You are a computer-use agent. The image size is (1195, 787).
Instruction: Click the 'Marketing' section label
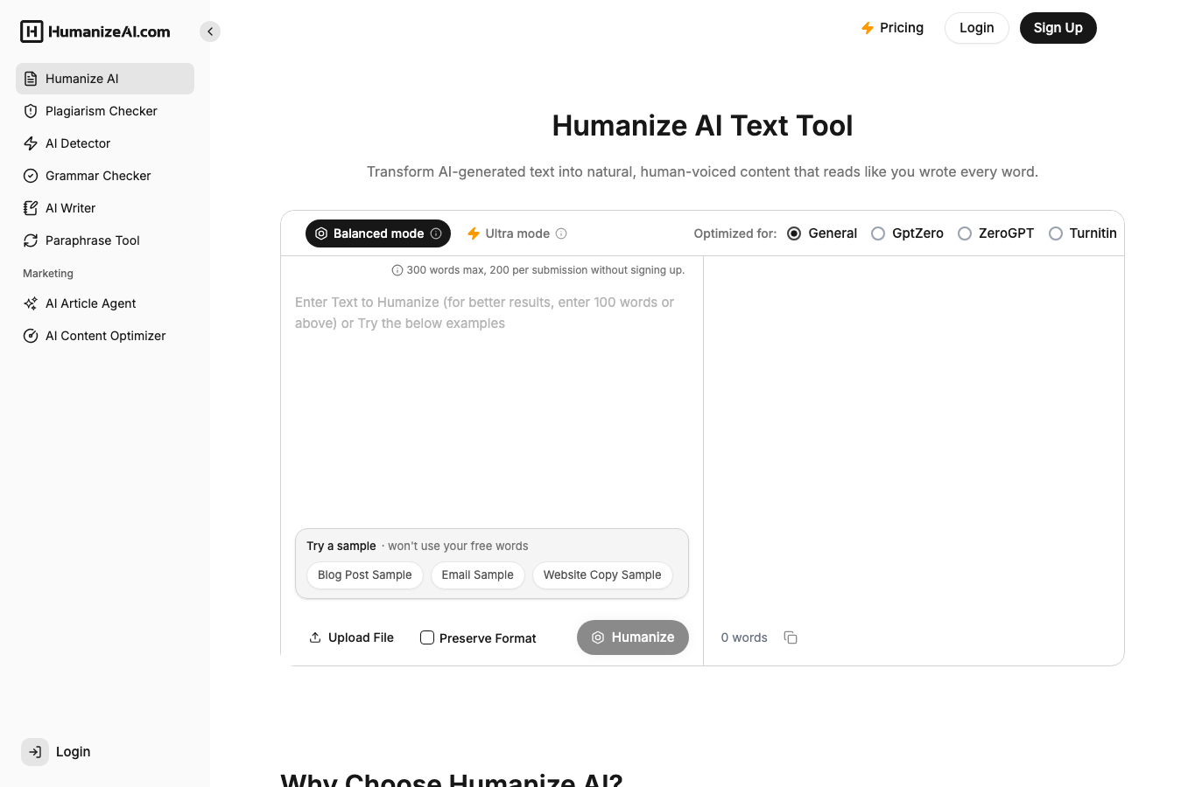click(48, 274)
